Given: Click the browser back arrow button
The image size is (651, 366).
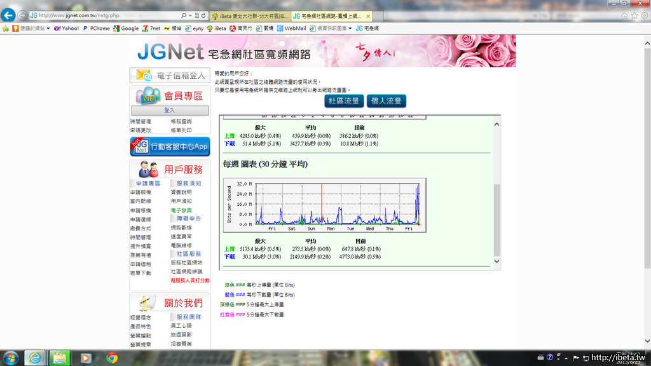Looking at the screenshot, I should (9, 14).
